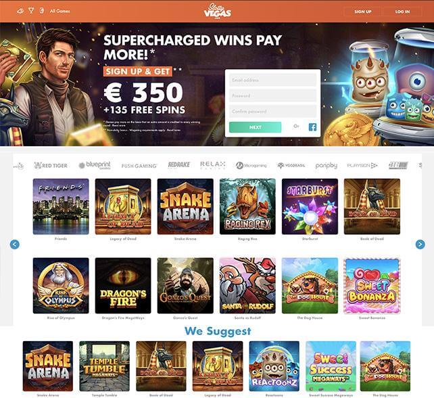Show previous games with left arrow
Image resolution: width=434 pixels, height=398 pixels.
pyautogui.click(x=15, y=244)
